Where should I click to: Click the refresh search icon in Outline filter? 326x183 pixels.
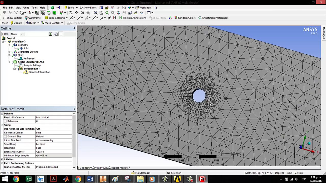click(50, 34)
